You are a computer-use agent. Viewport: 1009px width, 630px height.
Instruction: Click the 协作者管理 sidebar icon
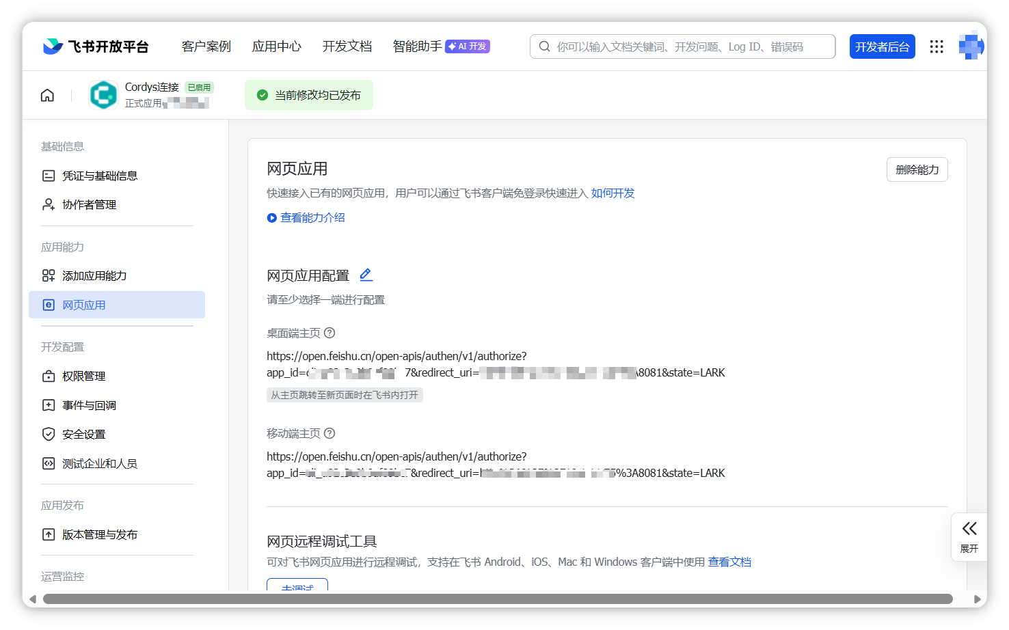[x=49, y=204]
